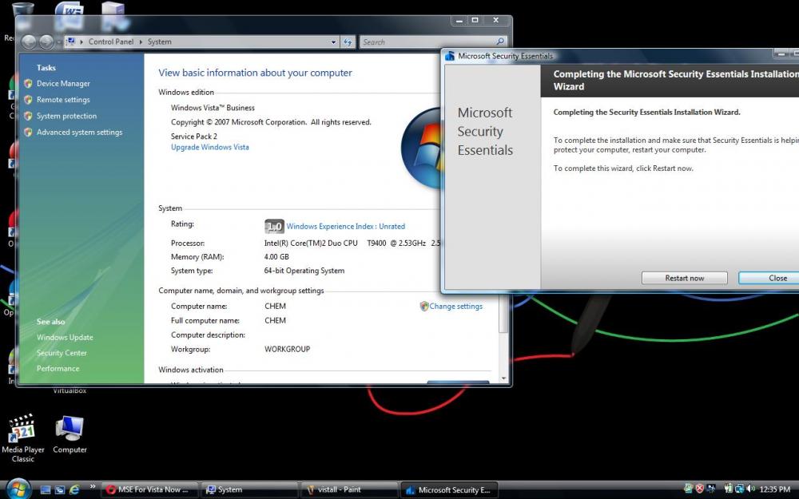799x499 pixels.
Task: Click the Windows Start orb
Action: point(18,488)
